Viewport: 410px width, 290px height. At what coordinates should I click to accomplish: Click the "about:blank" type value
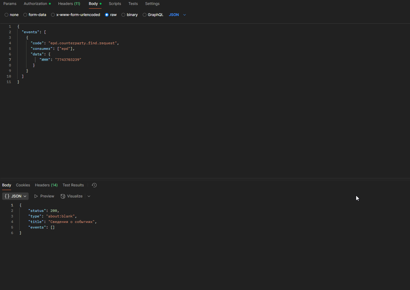pyautogui.click(x=60, y=216)
